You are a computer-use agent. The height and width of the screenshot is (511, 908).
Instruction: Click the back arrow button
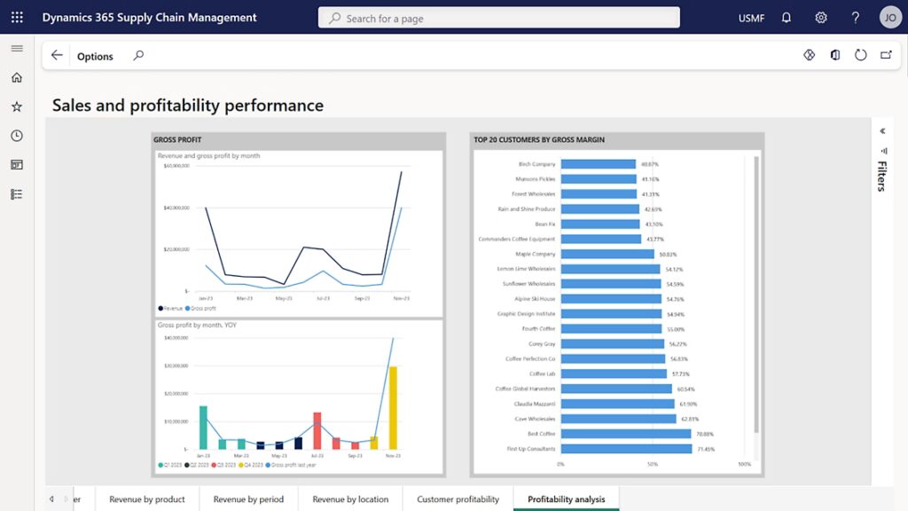tap(57, 55)
